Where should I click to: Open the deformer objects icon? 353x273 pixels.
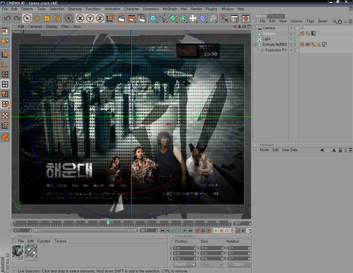coord(203,18)
